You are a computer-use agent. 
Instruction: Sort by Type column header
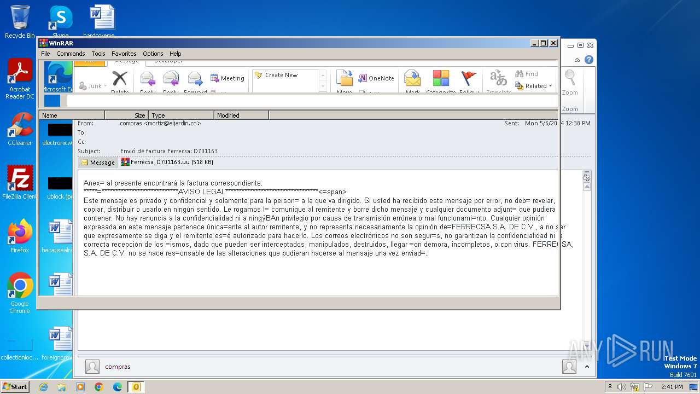181,115
